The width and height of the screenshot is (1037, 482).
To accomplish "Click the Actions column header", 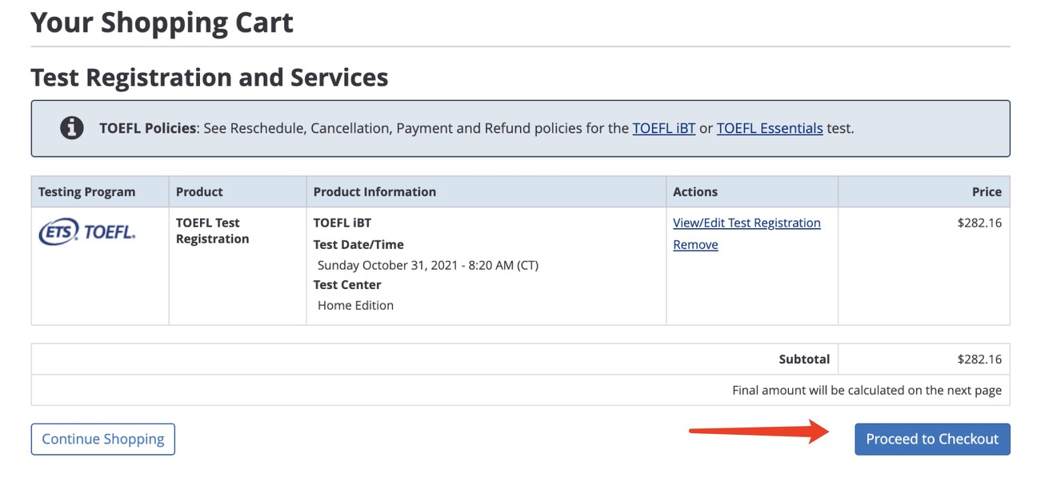I will coord(695,192).
